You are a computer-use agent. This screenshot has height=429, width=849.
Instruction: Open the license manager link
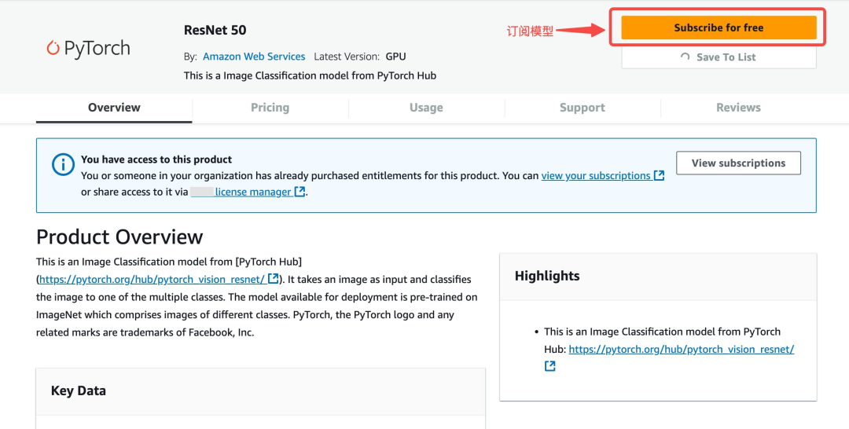252,192
